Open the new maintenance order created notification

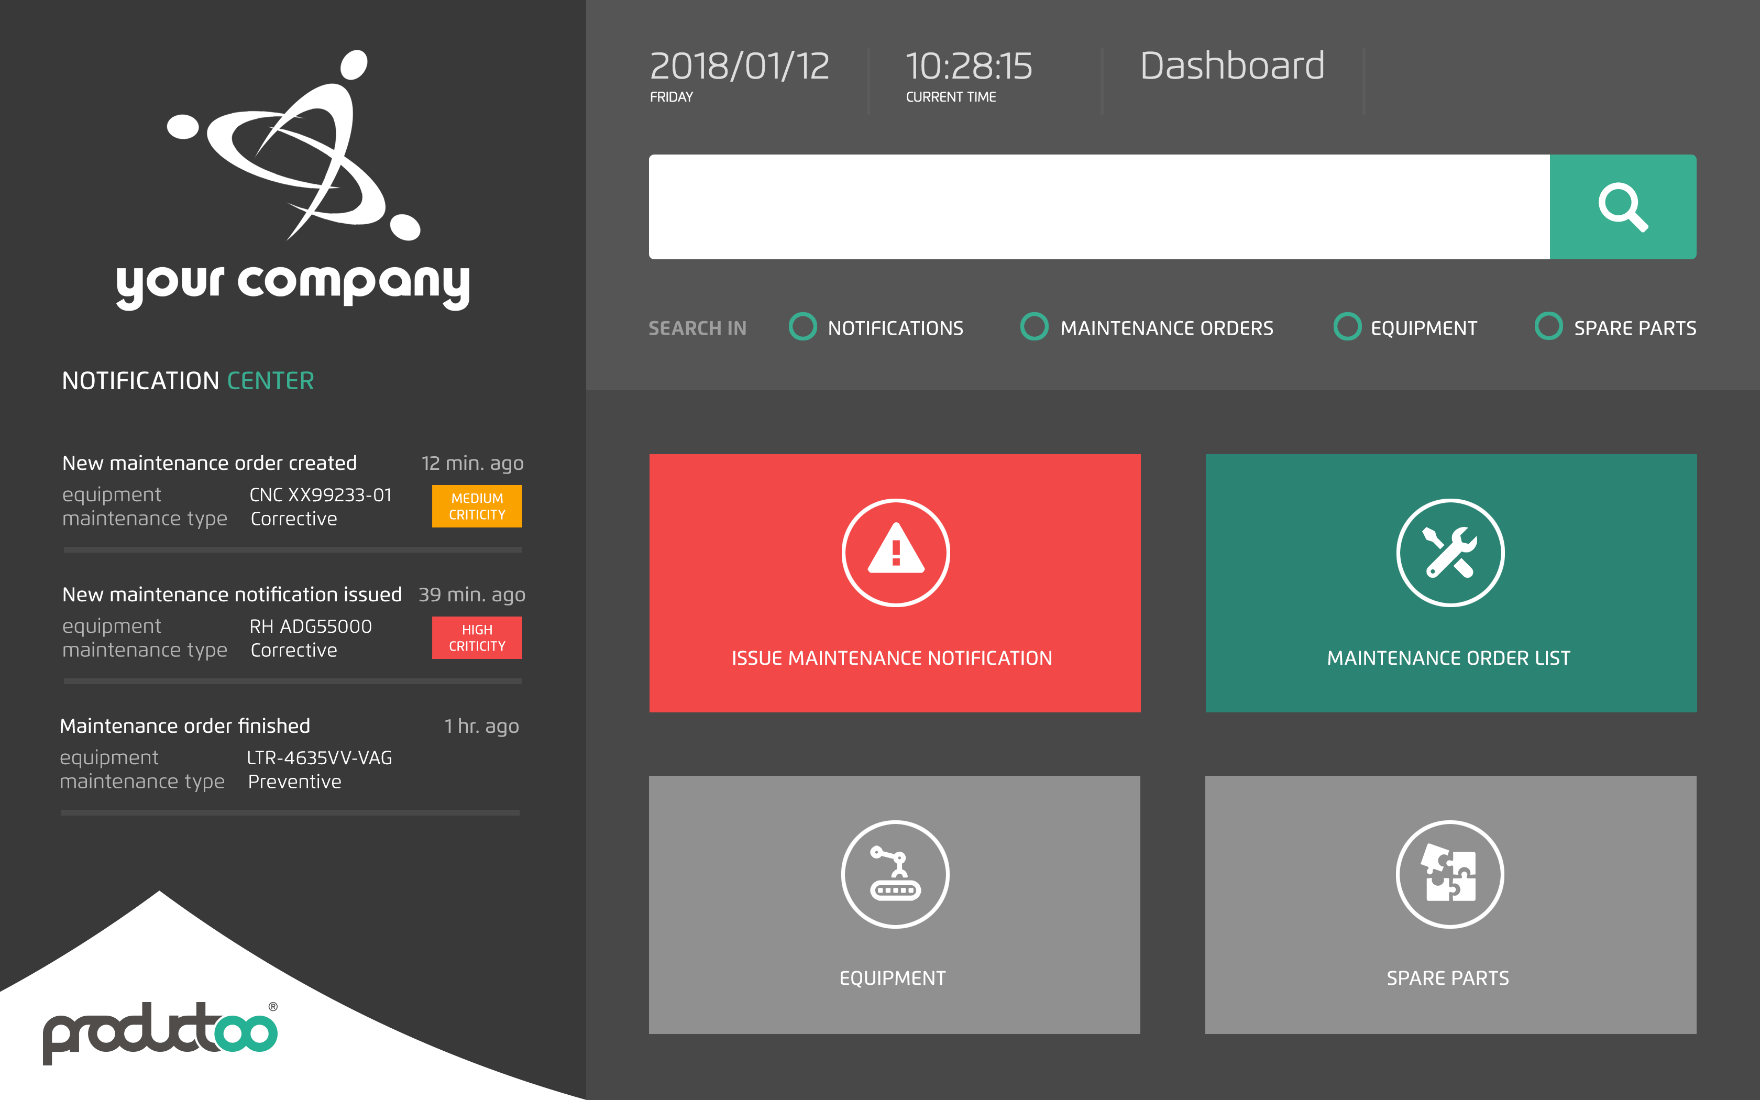coord(210,464)
